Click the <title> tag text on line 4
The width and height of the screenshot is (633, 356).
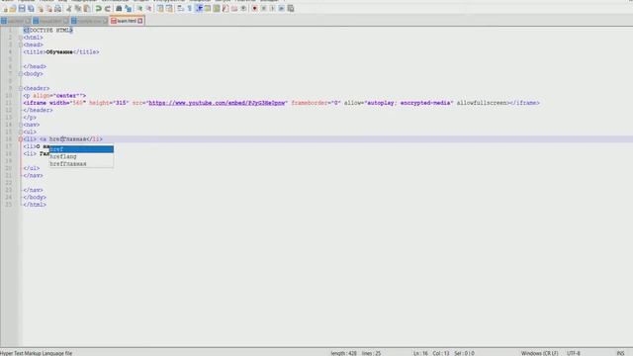(x=35, y=52)
